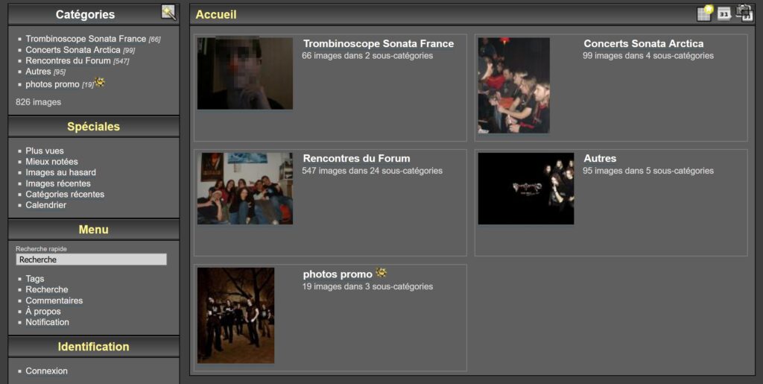Click the Accueil breadcrumb heading
Image resolution: width=763 pixels, height=384 pixels.
[216, 15]
